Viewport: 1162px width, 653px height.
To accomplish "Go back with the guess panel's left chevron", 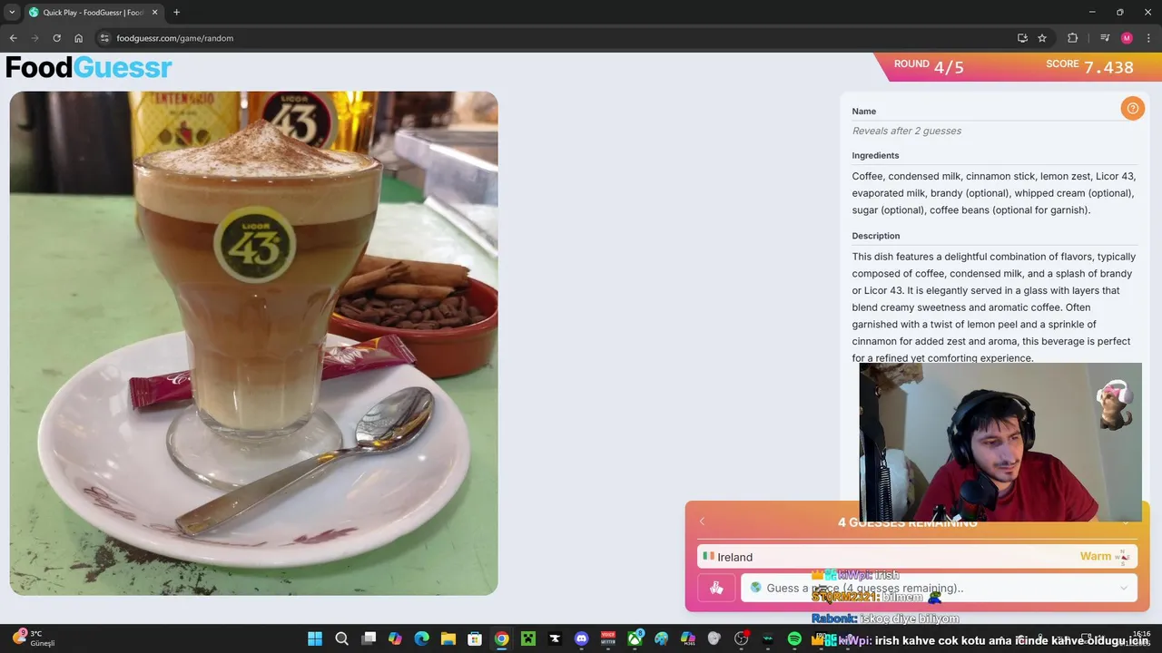I will [702, 521].
